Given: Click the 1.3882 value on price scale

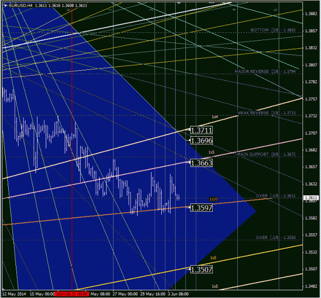Looking at the screenshot, I should (311, 14).
